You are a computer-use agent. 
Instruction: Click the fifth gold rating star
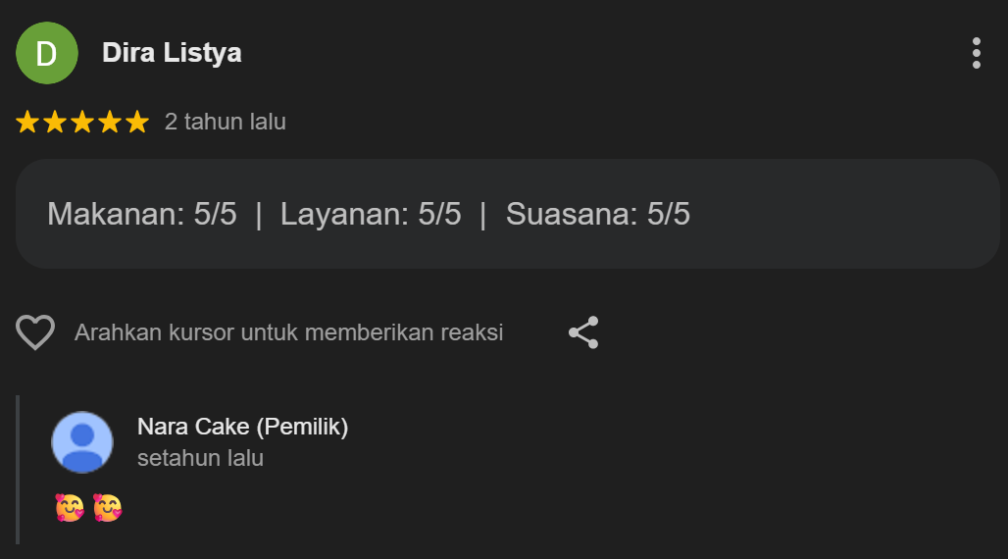coord(137,123)
